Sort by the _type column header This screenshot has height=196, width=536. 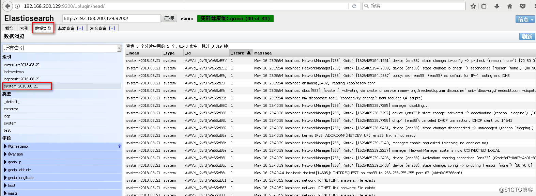(x=173, y=53)
